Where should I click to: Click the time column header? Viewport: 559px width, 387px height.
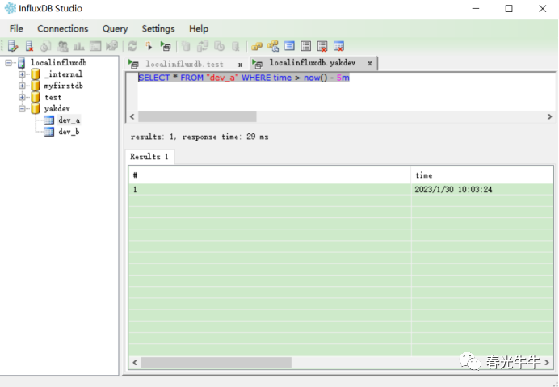pyautogui.click(x=482, y=175)
